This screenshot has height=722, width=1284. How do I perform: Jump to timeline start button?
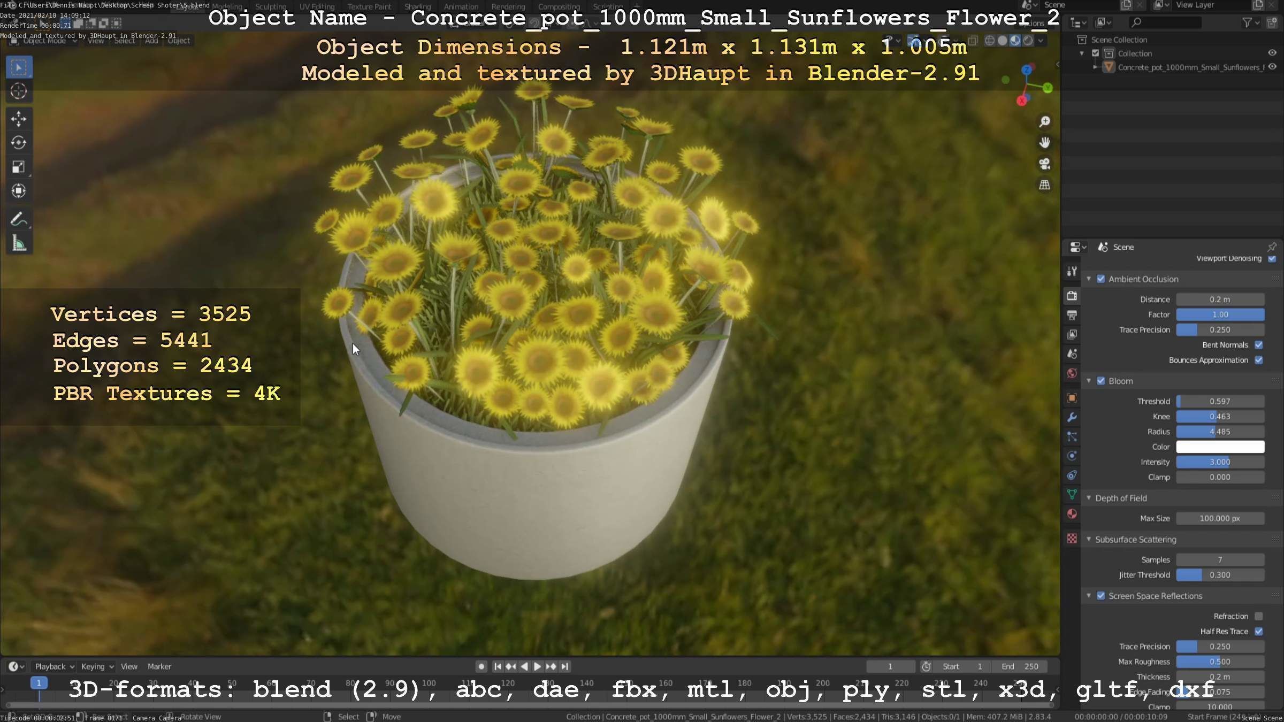pyautogui.click(x=498, y=666)
